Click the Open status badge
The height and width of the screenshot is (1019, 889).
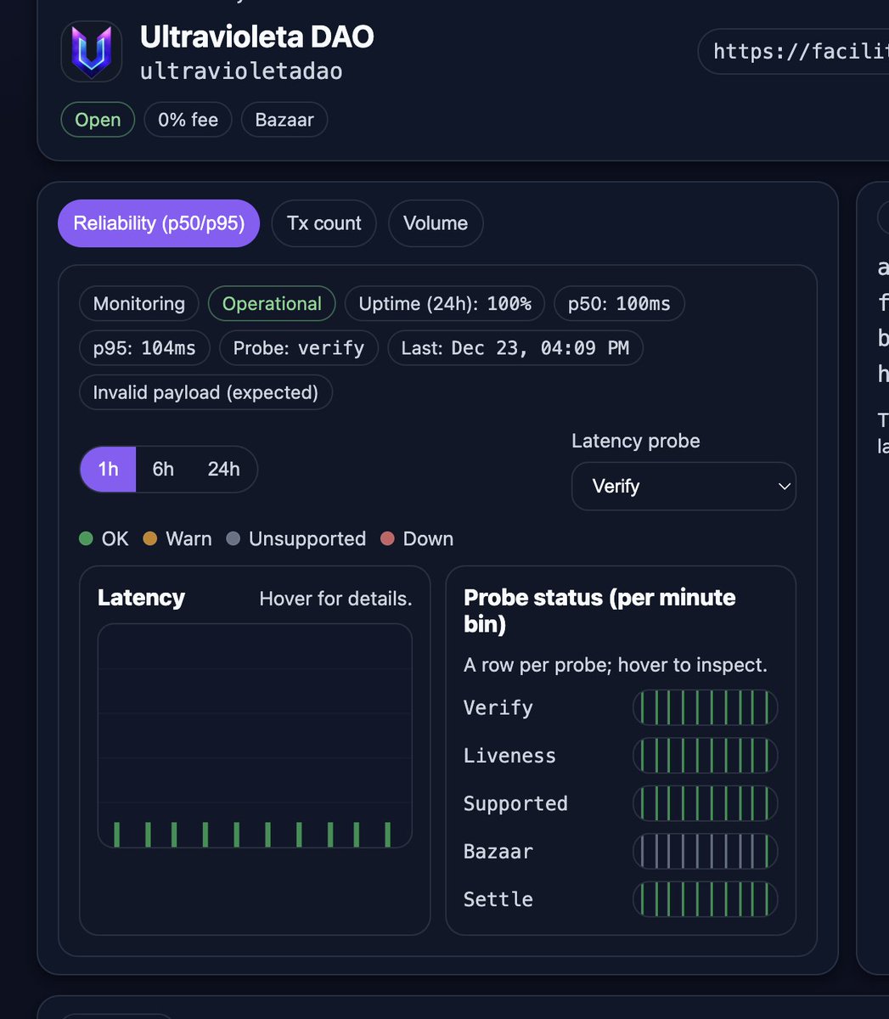[98, 120]
